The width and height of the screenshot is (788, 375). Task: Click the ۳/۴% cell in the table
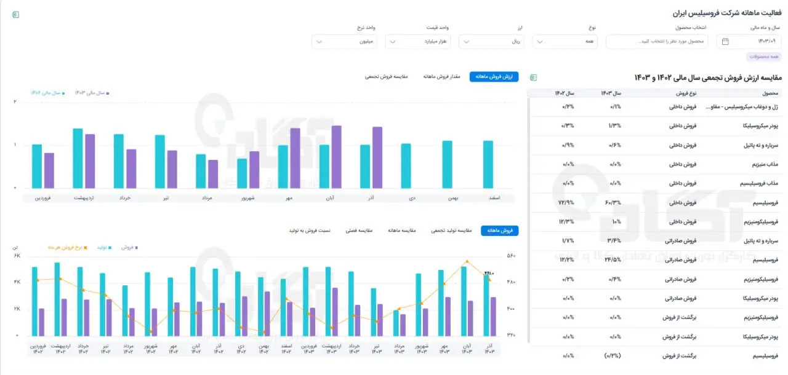(x=614, y=240)
